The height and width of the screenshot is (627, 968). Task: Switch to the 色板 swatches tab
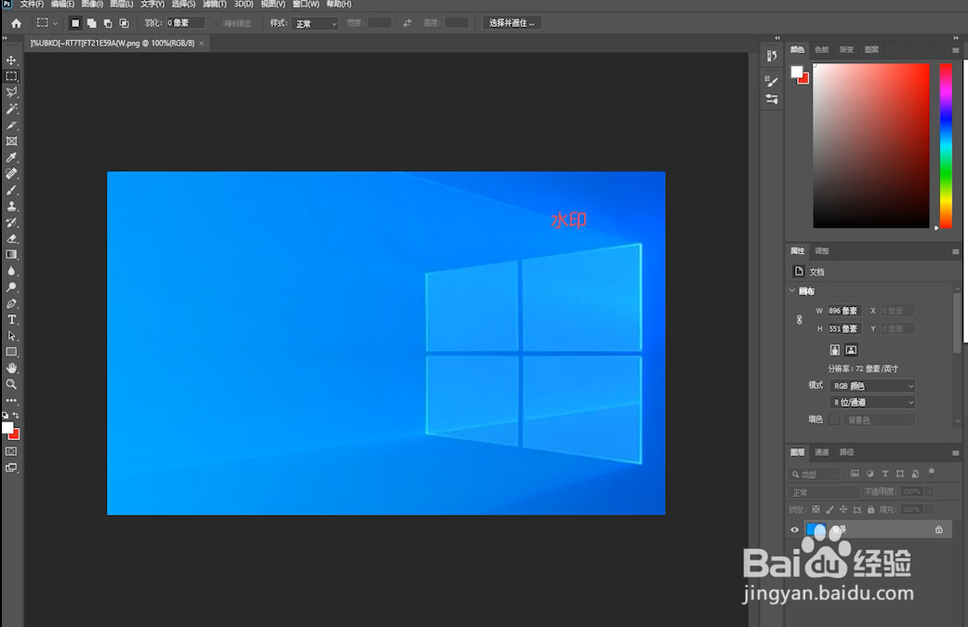click(x=822, y=49)
